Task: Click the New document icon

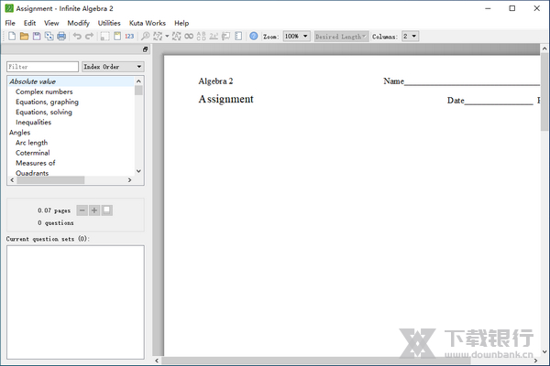Action: click(x=11, y=37)
